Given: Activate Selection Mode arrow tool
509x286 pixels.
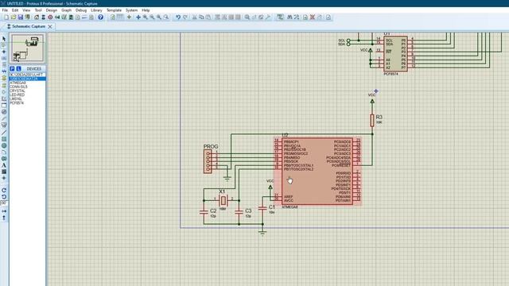Looking at the screenshot, I should [x=4, y=39].
